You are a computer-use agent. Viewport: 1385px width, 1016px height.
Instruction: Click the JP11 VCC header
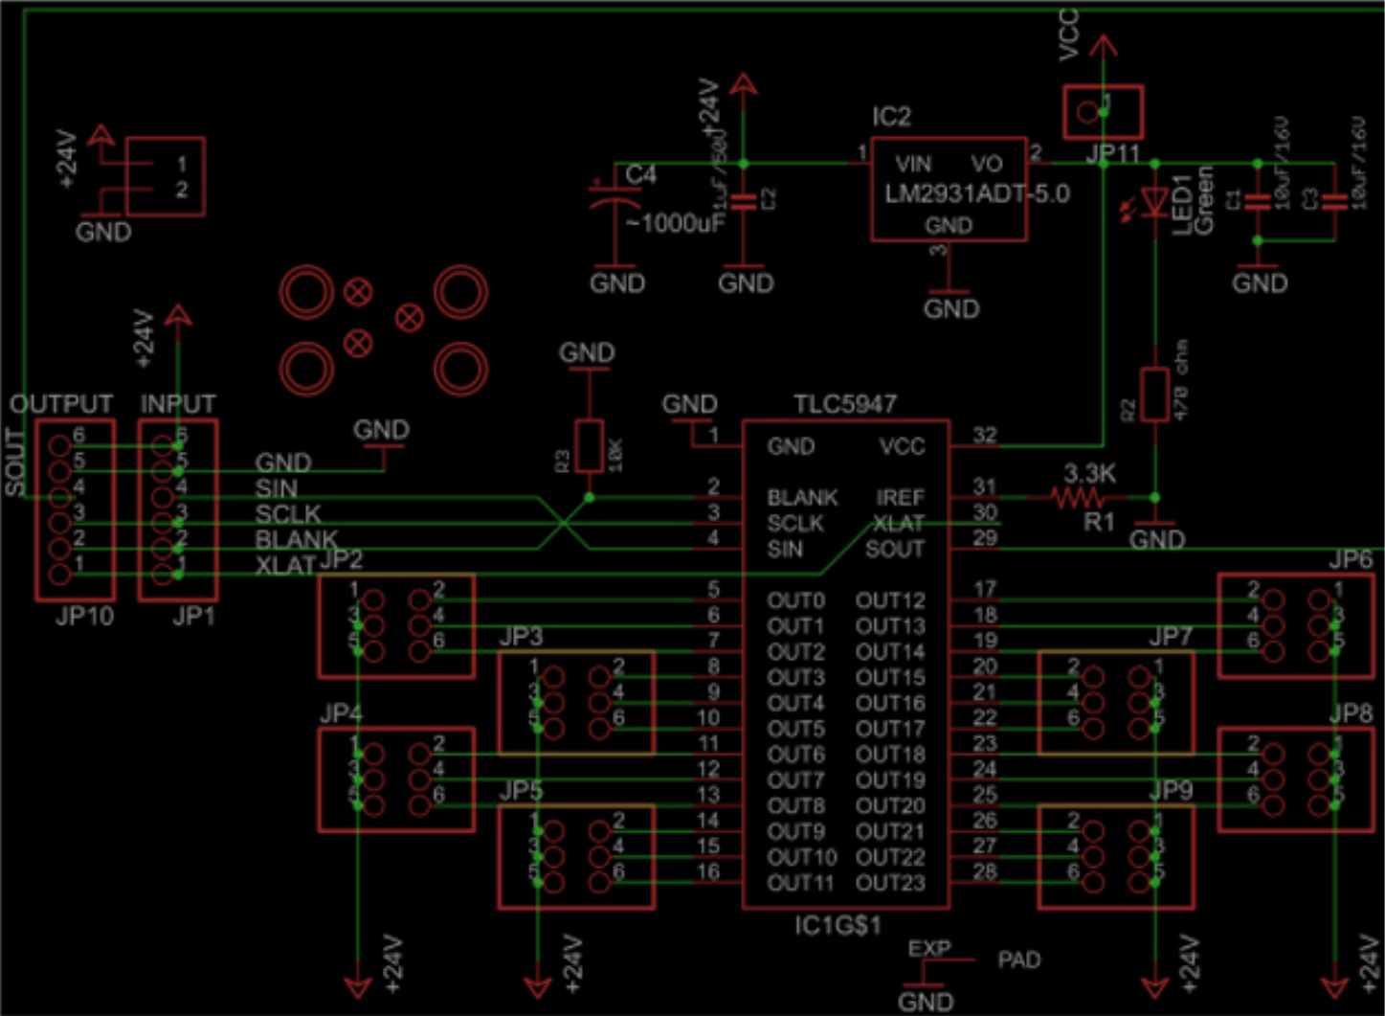tap(1103, 112)
